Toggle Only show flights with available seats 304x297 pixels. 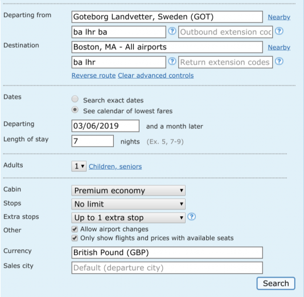tap(75, 238)
